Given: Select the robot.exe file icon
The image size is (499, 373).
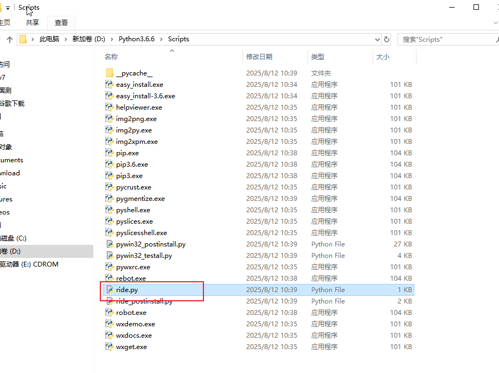Looking at the screenshot, I should tap(110, 313).
